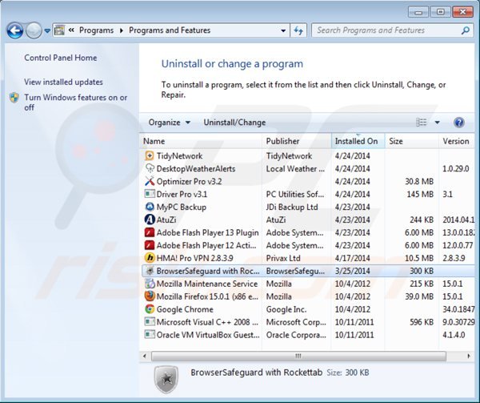Click the Google Inc. publisher cell
Screen dimensions: 480x403
point(286,309)
